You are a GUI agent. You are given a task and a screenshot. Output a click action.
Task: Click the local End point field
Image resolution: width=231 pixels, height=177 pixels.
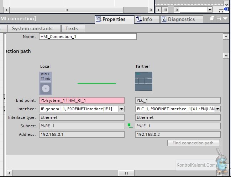[x=82, y=100]
